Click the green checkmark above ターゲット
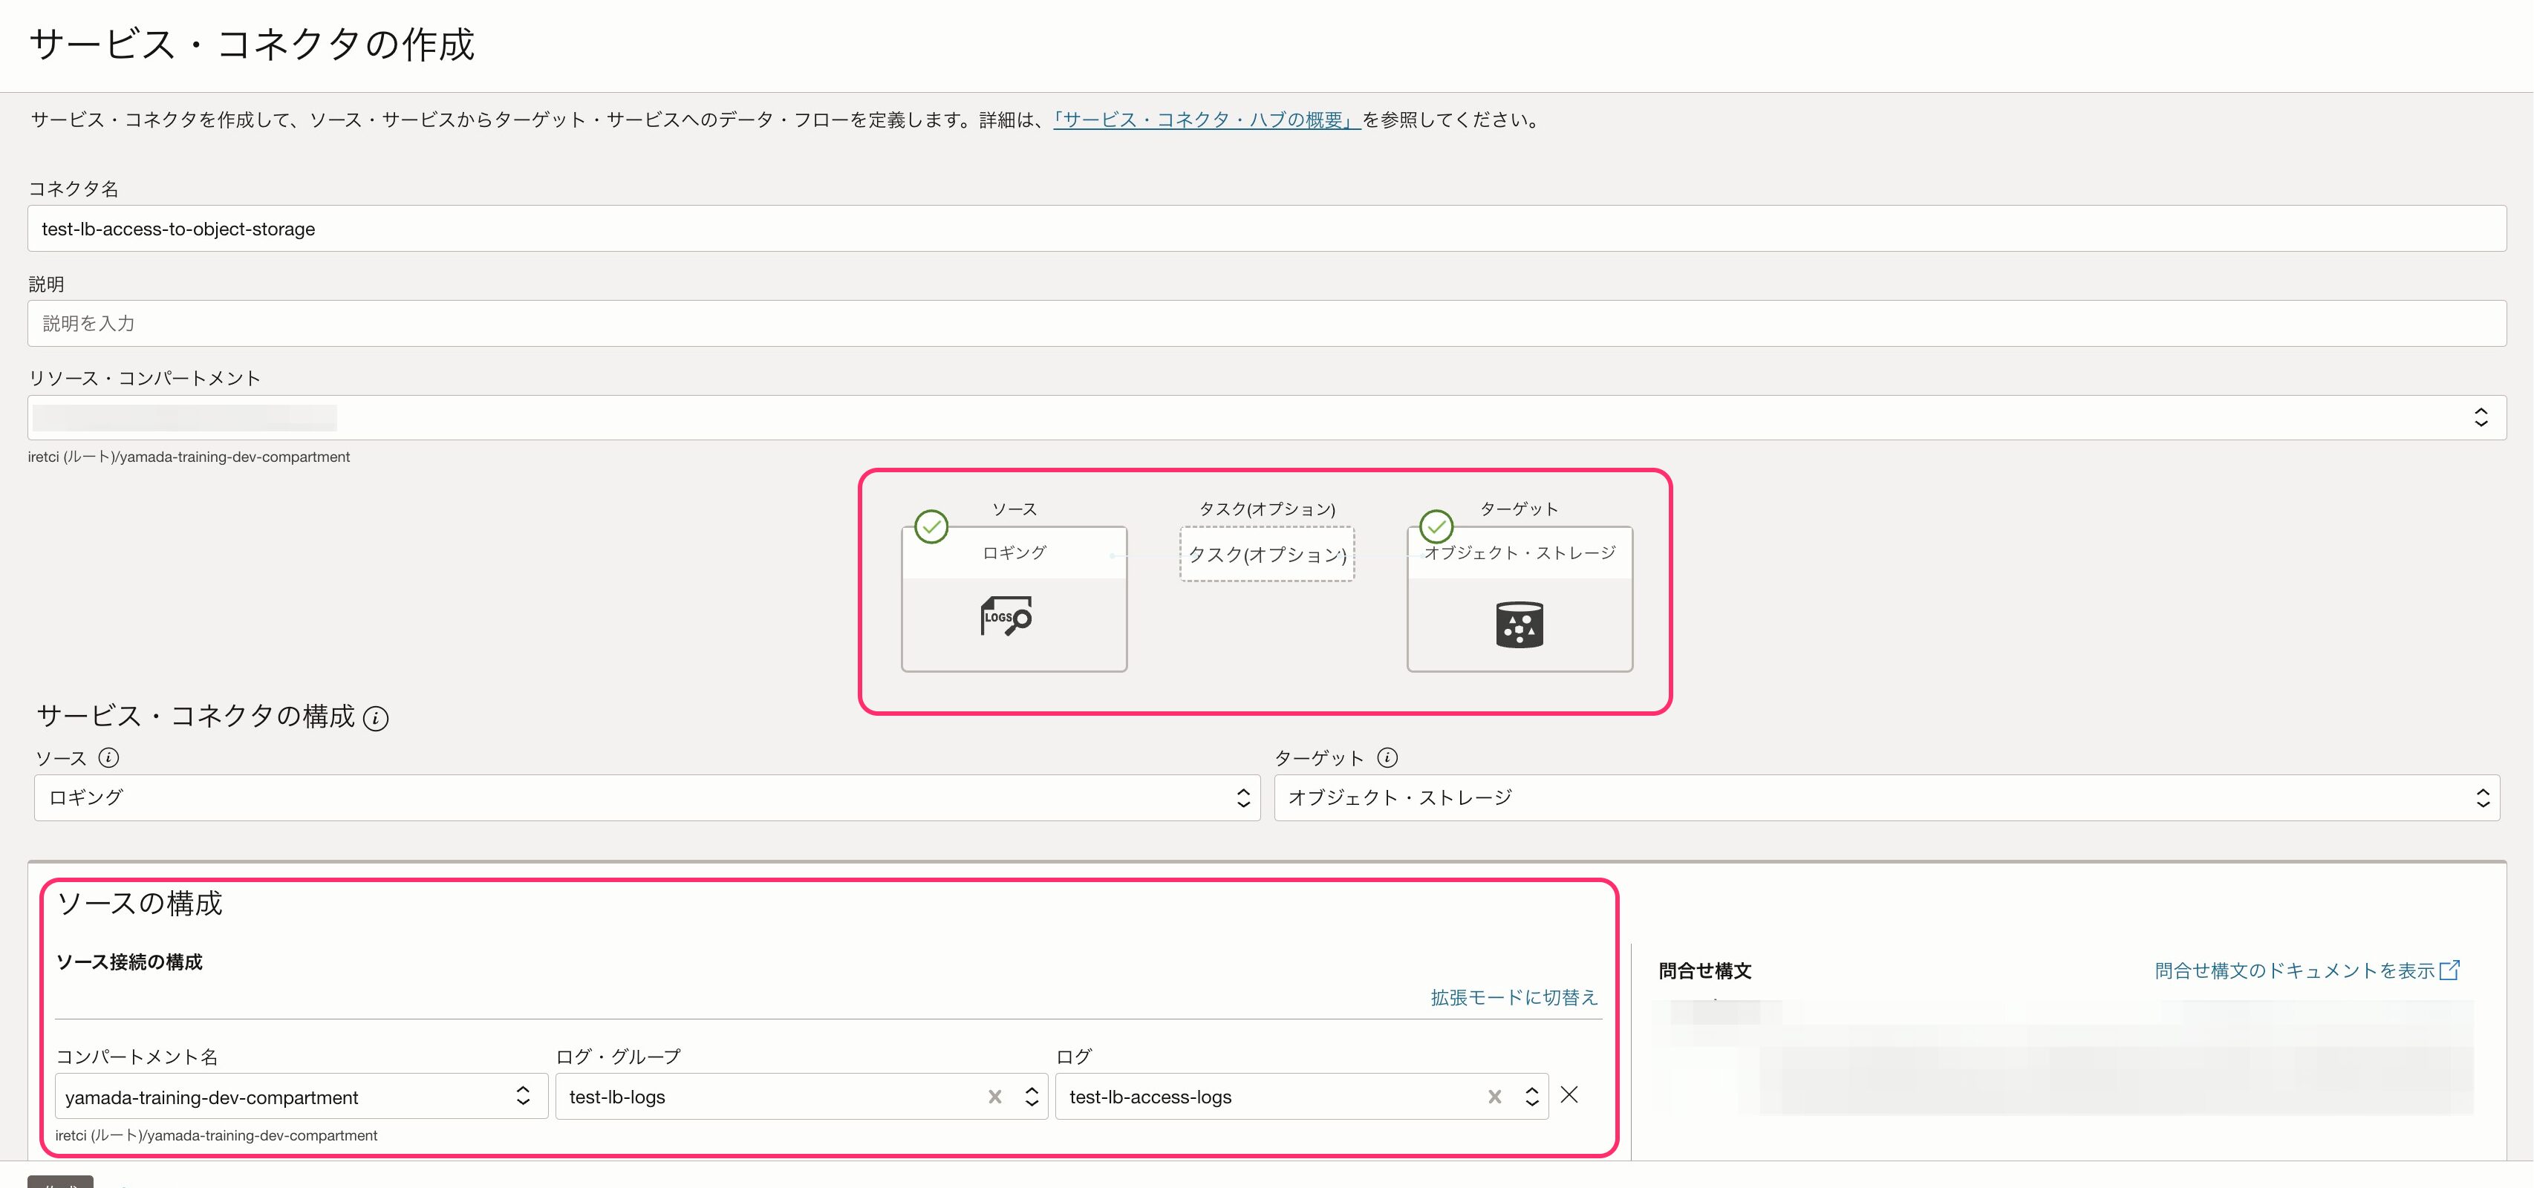 [x=1436, y=527]
